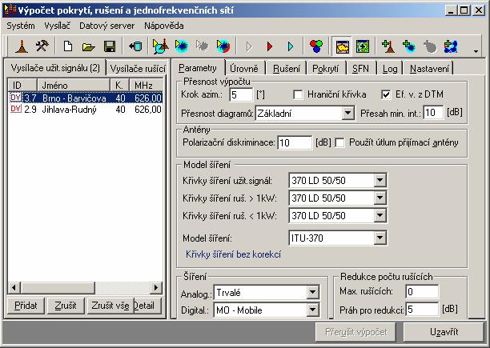This screenshot has height=348, width=490.
Task: Switch to the Pokrytí tab
Action: (x=326, y=68)
